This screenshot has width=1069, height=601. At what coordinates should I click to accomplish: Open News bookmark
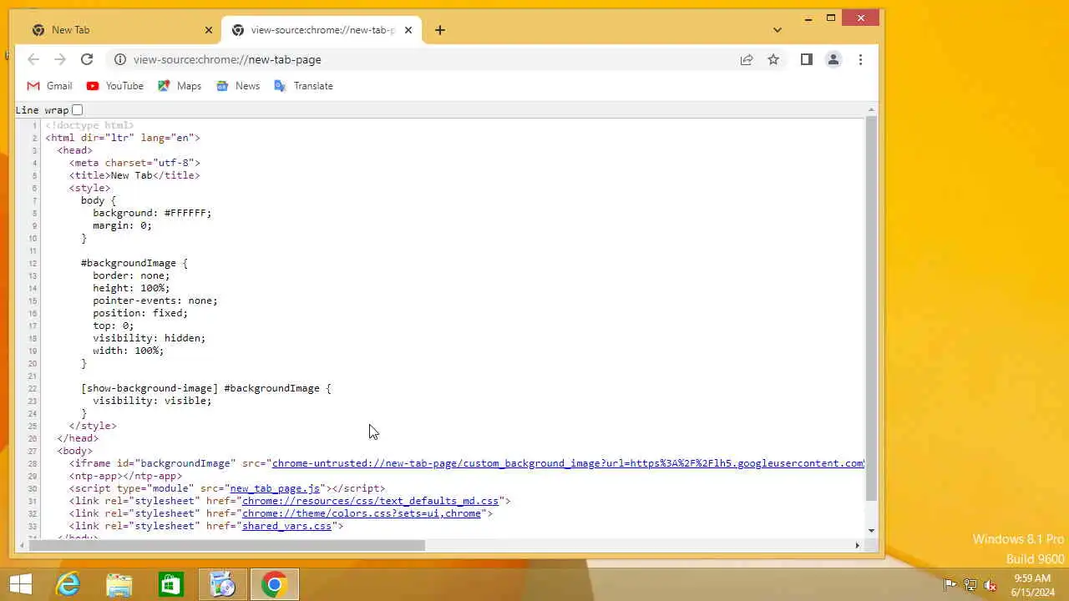click(x=238, y=86)
